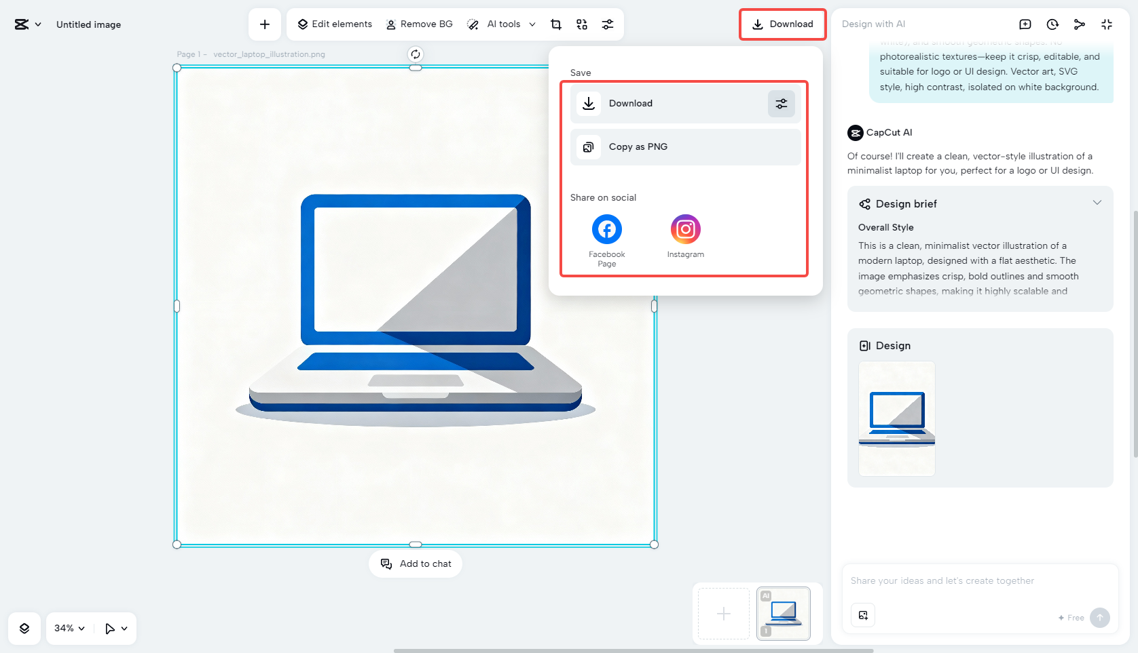
Task: Attach an image to the chat prompt
Action: click(x=863, y=615)
